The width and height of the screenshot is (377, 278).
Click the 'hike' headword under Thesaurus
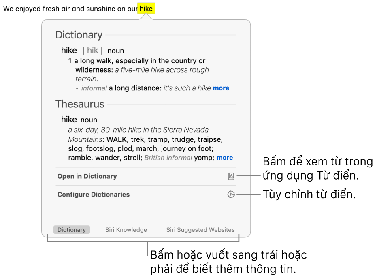69,120
